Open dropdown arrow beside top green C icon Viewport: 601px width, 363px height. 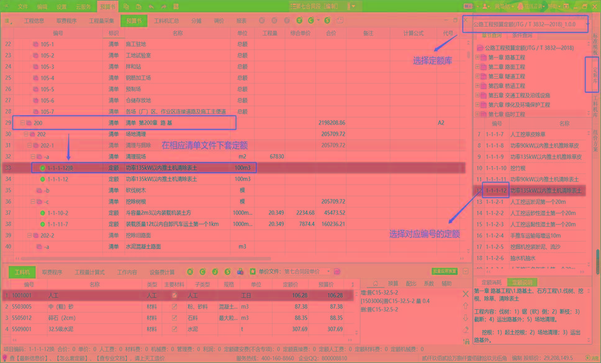point(318,20)
